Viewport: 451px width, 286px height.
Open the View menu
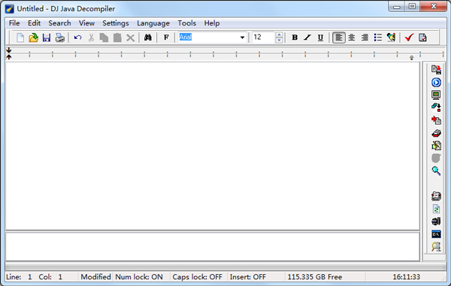pyautogui.click(x=86, y=23)
